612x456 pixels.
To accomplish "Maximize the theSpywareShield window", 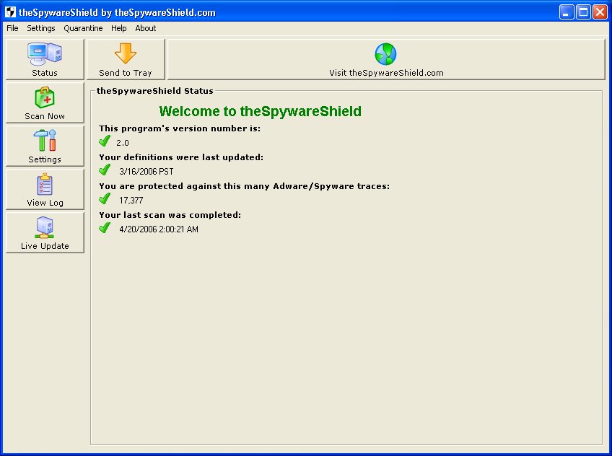I will click(x=584, y=12).
